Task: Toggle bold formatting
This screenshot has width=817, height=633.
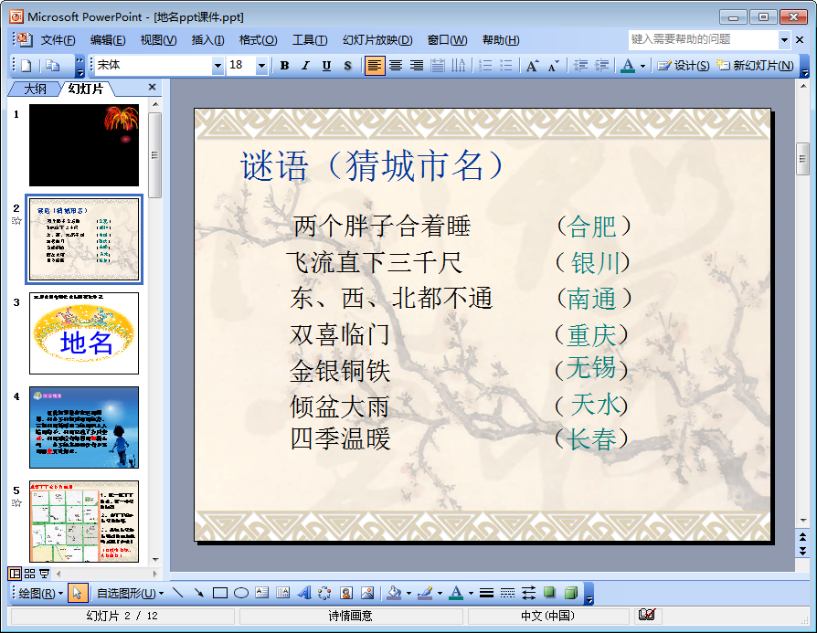Action: pyautogui.click(x=284, y=66)
